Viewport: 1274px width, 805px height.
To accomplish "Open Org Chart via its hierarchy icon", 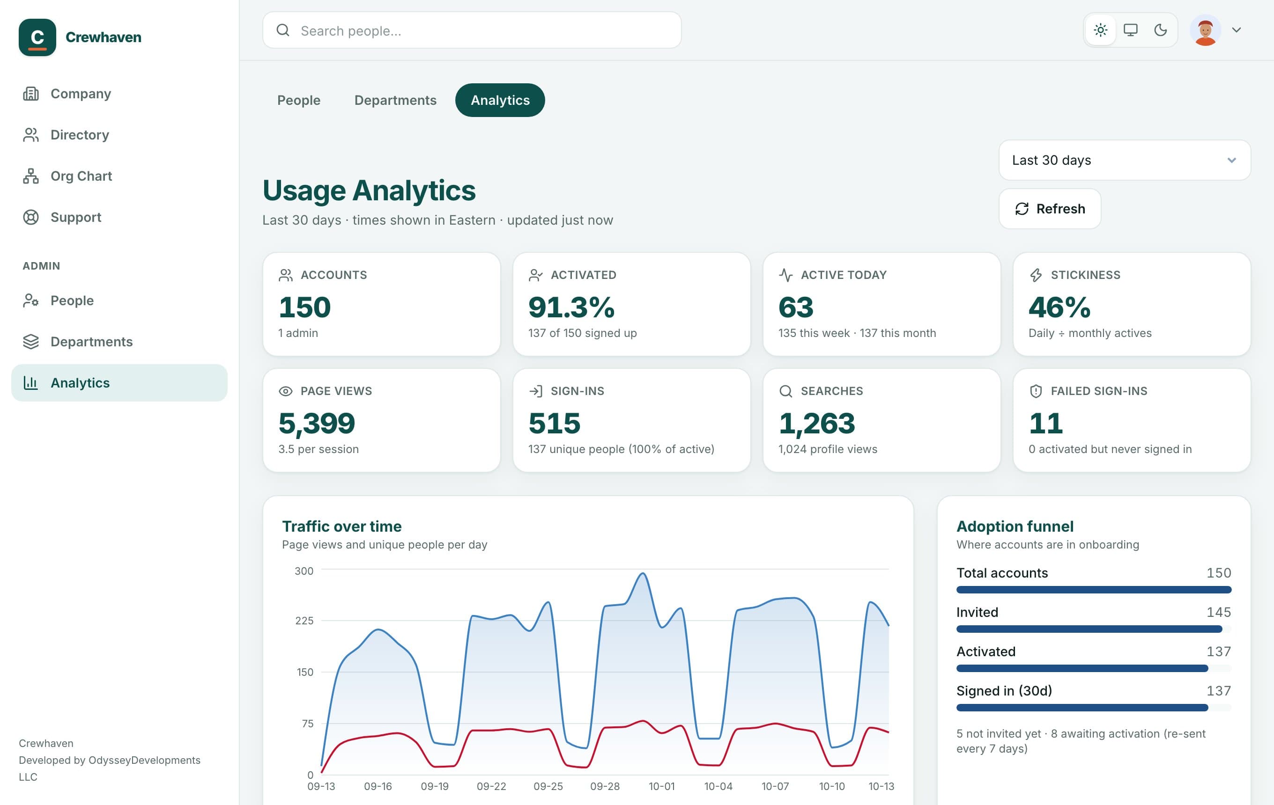I will pos(31,176).
